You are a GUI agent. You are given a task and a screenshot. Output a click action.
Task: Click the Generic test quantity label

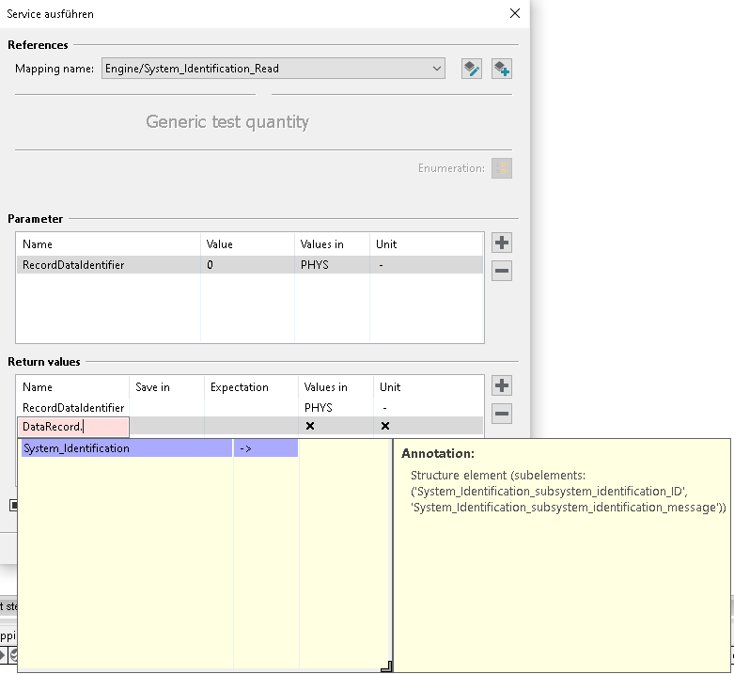(227, 121)
